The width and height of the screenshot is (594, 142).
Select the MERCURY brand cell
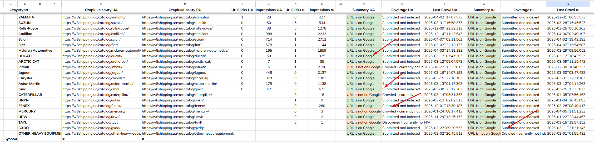27,111
